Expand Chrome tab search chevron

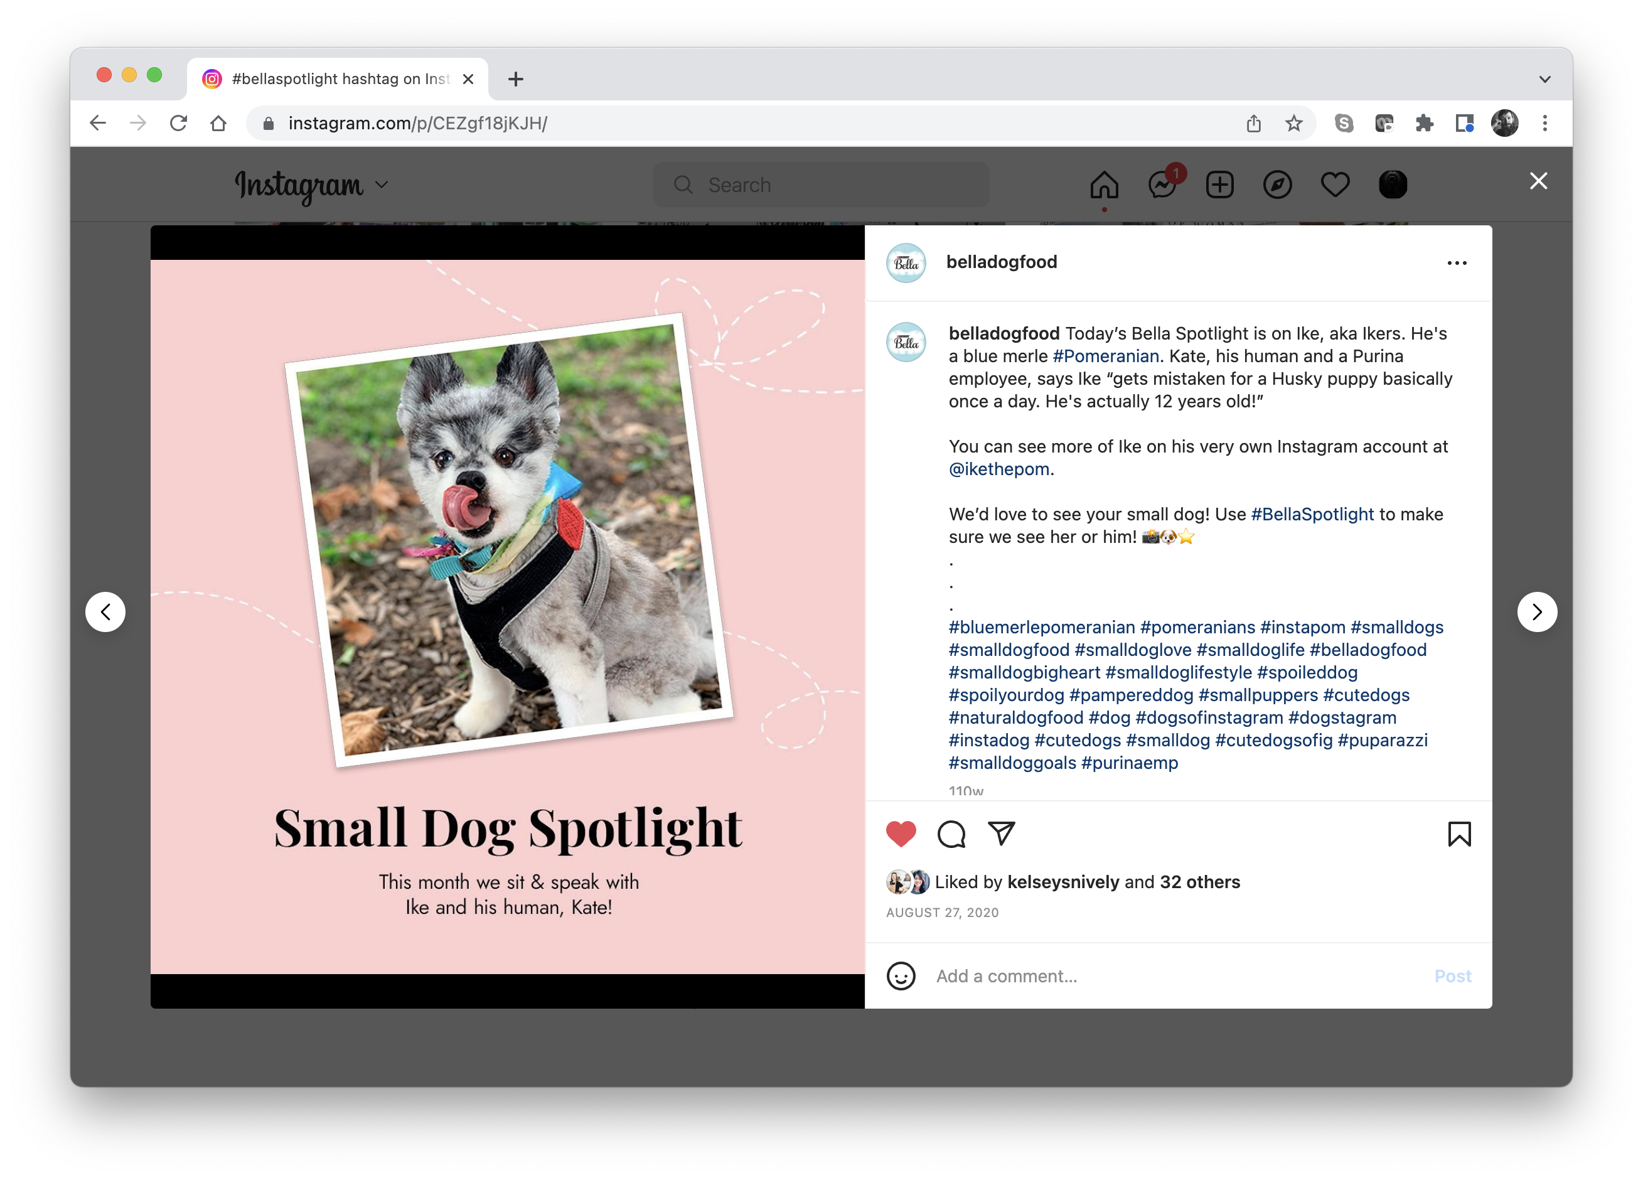click(1544, 79)
